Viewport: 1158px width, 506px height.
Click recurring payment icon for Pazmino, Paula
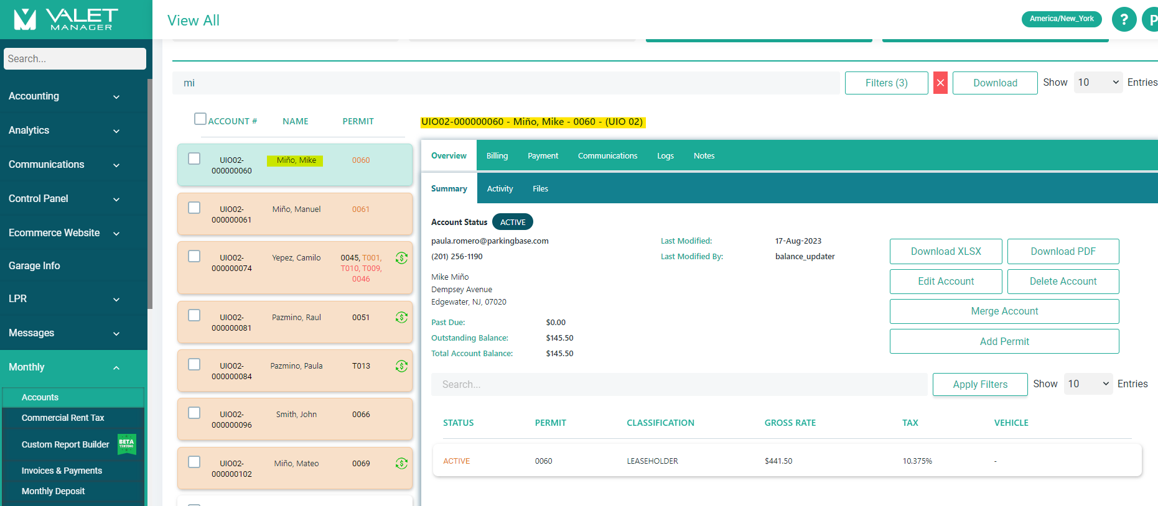pos(401,366)
